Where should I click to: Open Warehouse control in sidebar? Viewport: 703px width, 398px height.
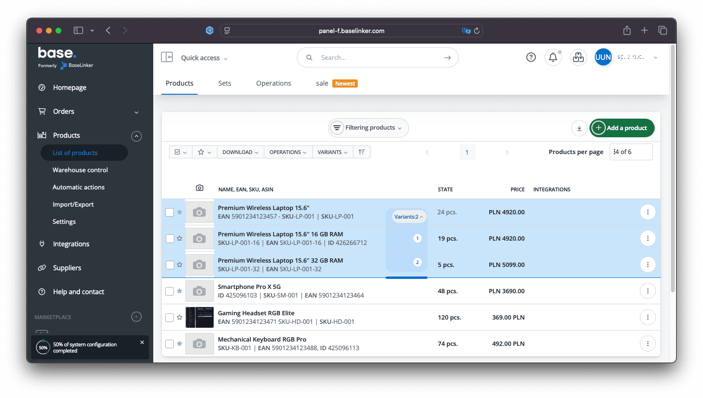tap(80, 170)
